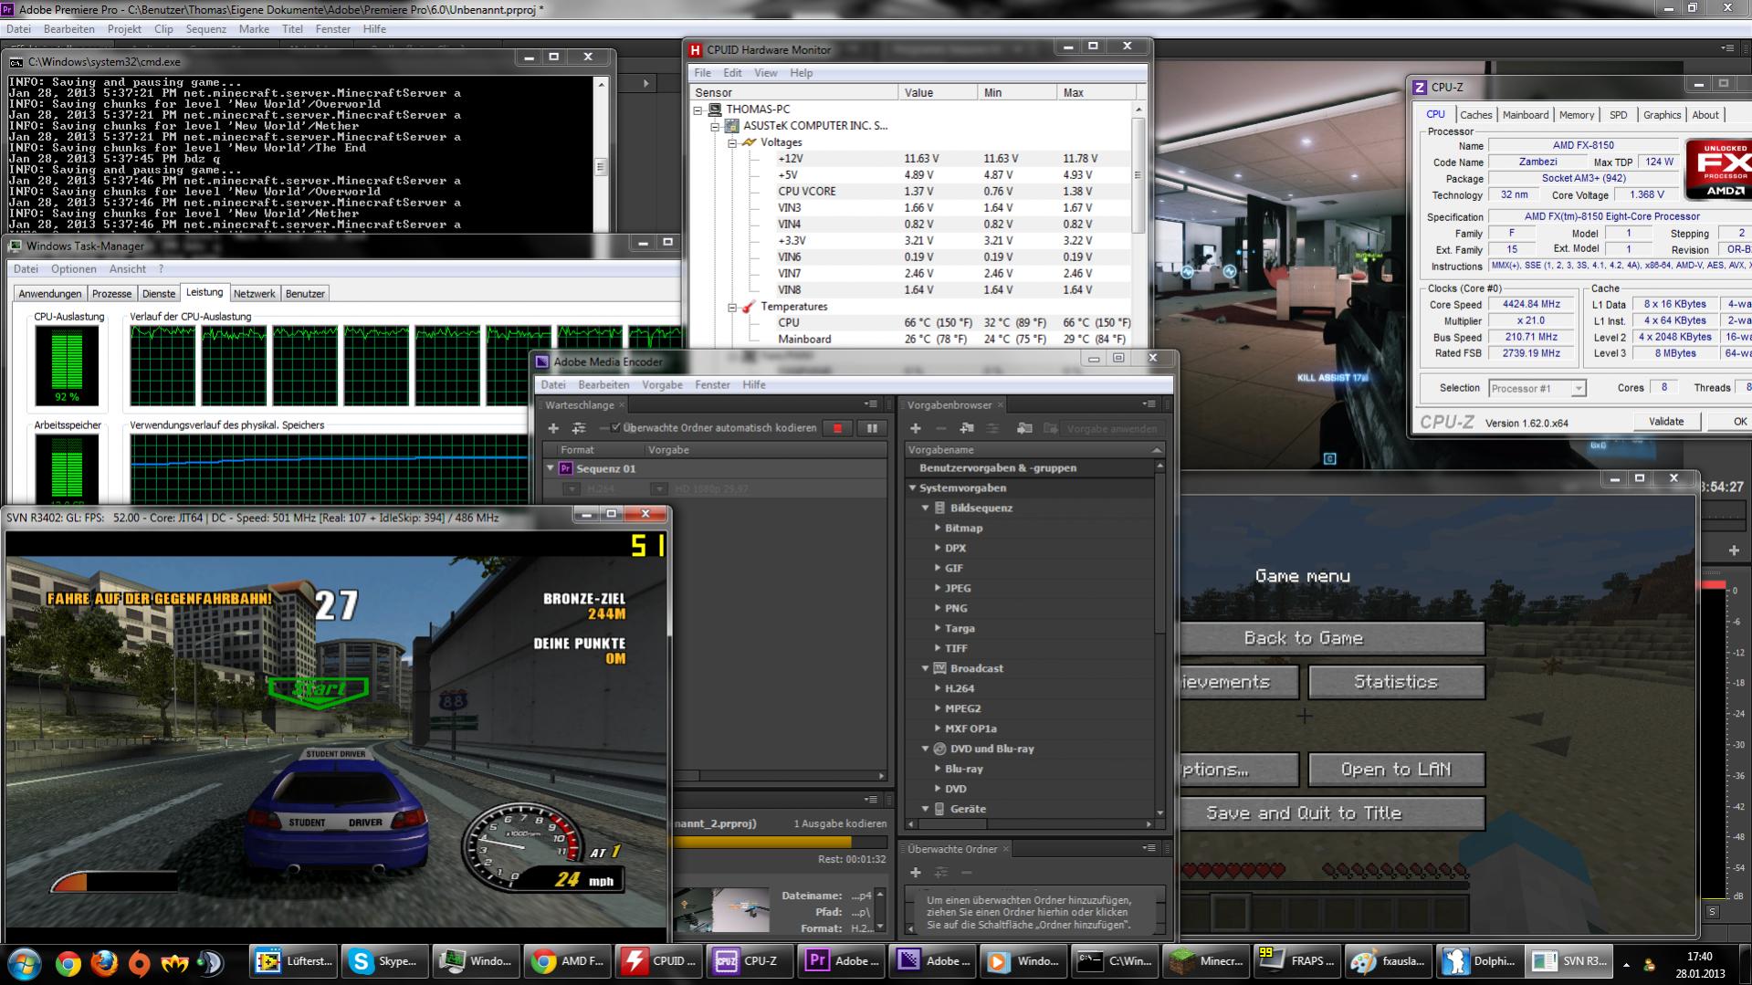
Task: Click Statistics button in Minecraft menu
Action: click(1396, 682)
